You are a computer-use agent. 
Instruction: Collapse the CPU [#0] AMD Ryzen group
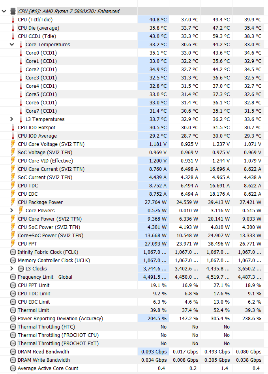4,11
